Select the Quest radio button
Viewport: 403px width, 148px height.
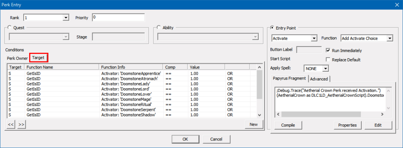click(10, 28)
